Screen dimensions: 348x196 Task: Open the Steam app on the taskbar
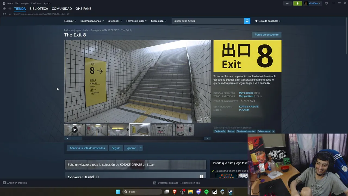[x=230, y=192]
